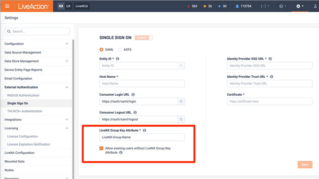Click the Identity Provider SSO URL field
The width and height of the screenshot is (319, 179).
point(270,66)
